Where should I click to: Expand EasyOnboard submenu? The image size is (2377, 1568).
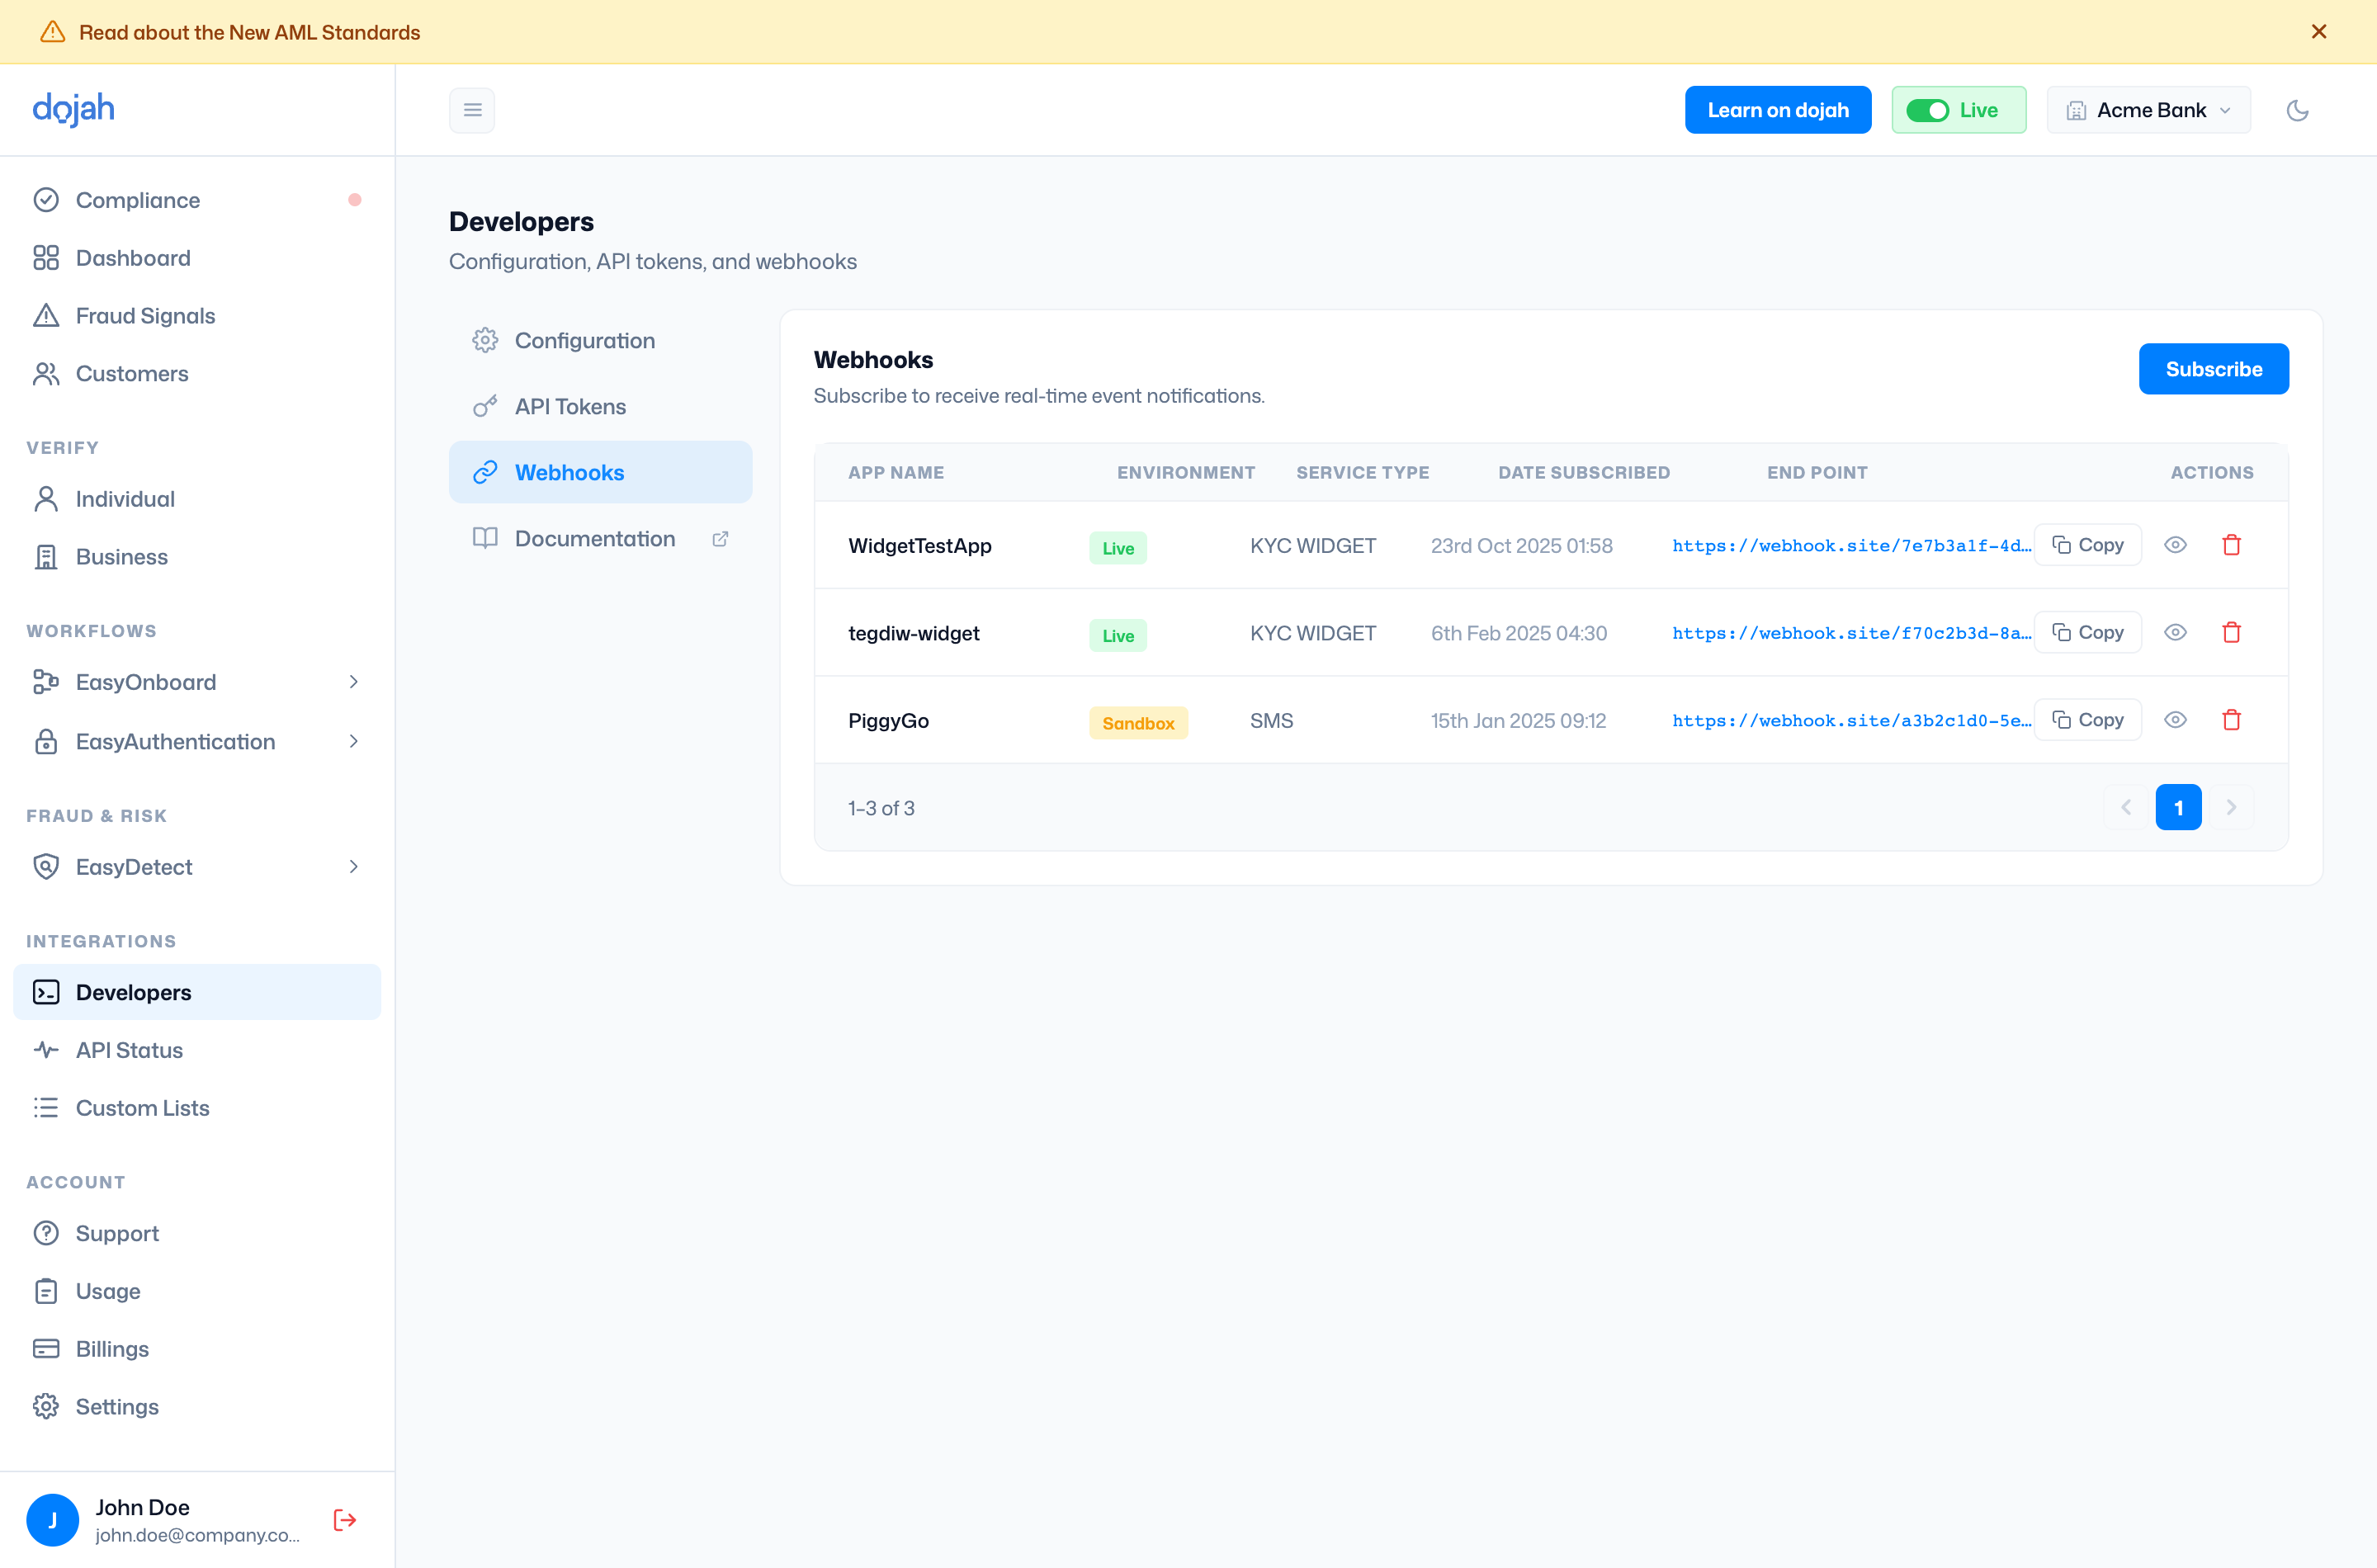tap(197, 682)
